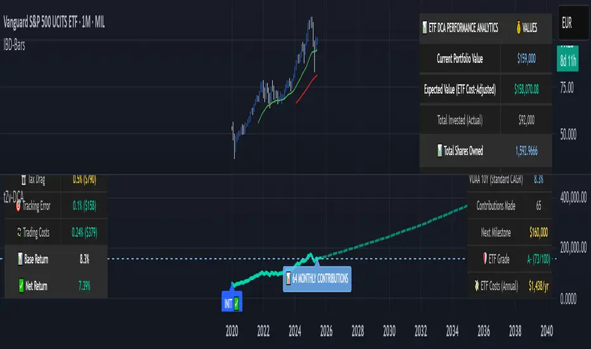The image size is (591, 349).
Task: Click the ETF Grade shield icon
Action: (485, 258)
